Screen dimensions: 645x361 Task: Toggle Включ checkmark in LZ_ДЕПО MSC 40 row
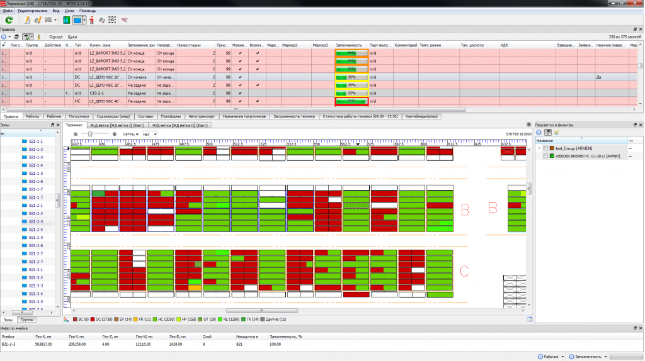[258, 101]
